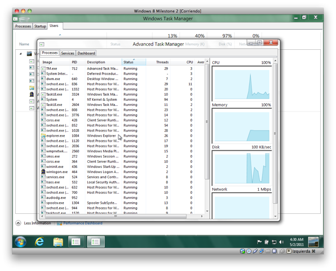The image size is (336, 271).
Task: Select the Processes tab in Advanced Task Manager
Action: [x=50, y=53]
